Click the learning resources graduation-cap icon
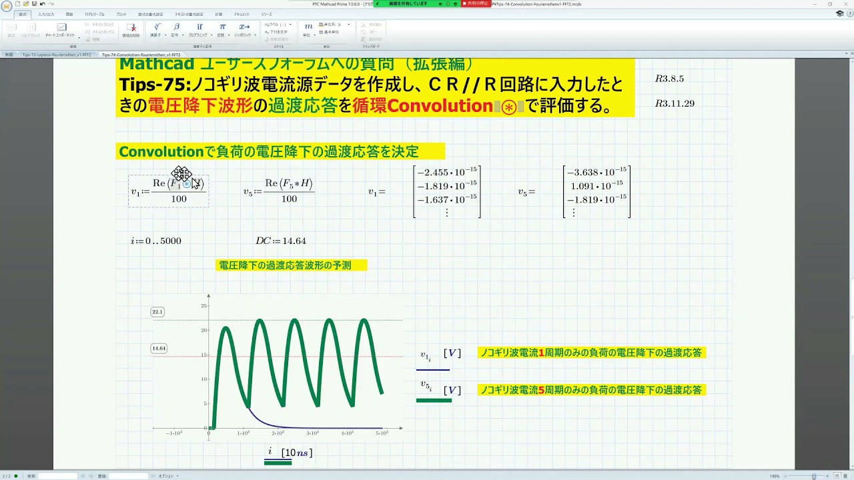The image size is (854, 480). click(839, 13)
